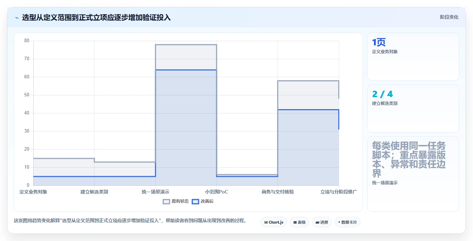Click the 1页 data card value
The image size is (473, 241).
tap(378, 43)
